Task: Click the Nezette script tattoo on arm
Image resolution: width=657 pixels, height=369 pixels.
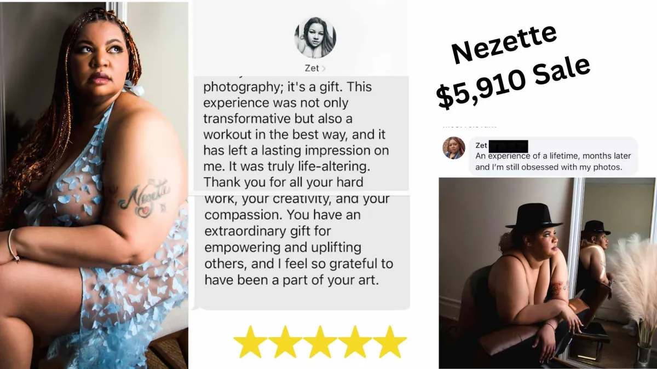Action: [145, 196]
